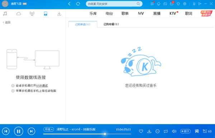Go back with the header arrow

[70, 4]
